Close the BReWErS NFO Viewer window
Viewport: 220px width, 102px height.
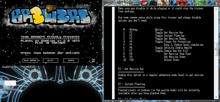(x=217, y=3)
